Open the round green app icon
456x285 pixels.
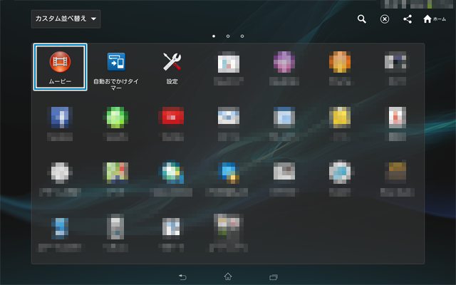(116, 117)
